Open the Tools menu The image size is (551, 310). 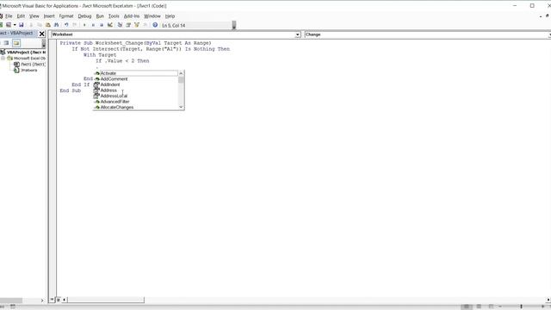(114, 16)
